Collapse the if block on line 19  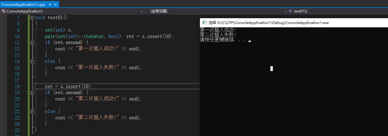click(x=33, y=93)
